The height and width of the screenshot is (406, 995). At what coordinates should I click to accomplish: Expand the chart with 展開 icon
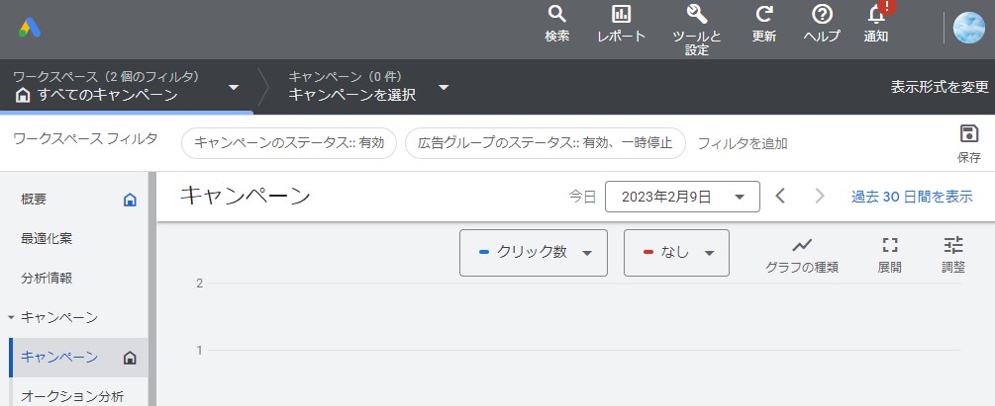pos(889,254)
